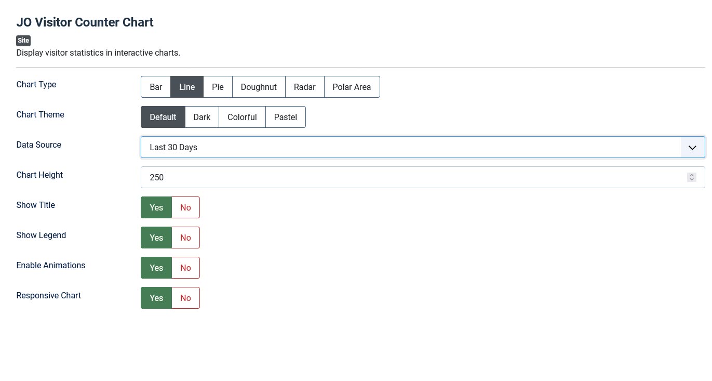This screenshot has width=712, height=381.
Task: Click the Line chart type option
Action: 187,87
